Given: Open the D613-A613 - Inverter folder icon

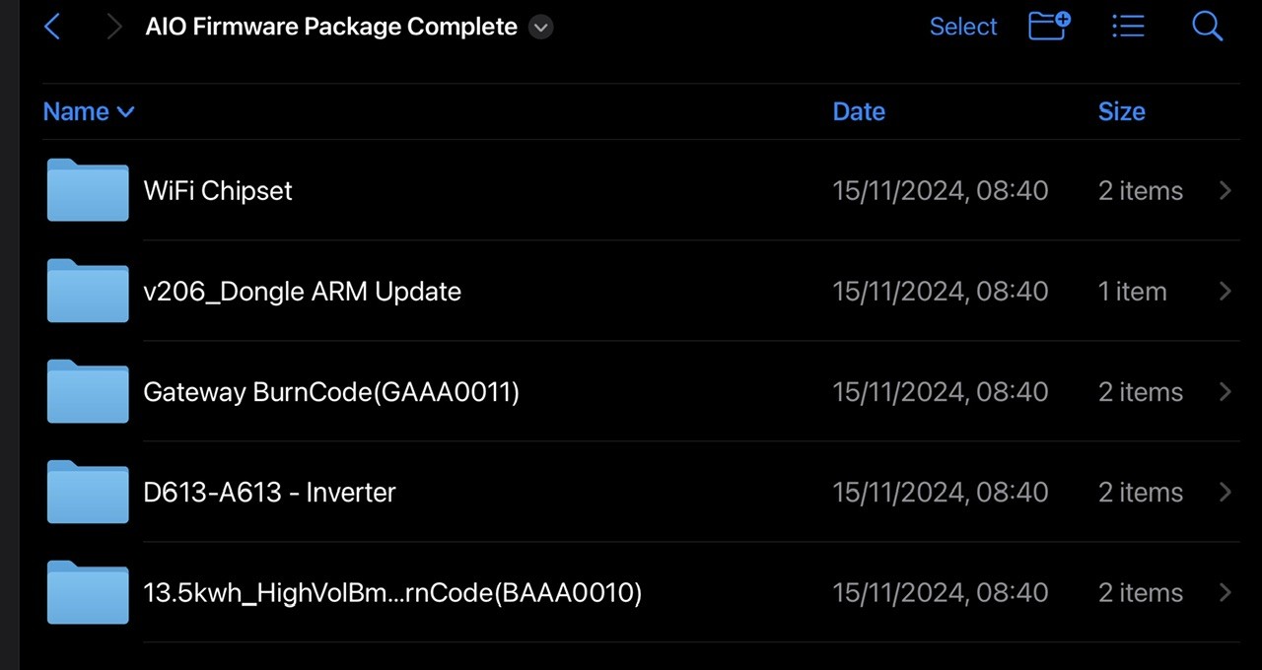Looking at the screenshot, I should pos(88,491).
